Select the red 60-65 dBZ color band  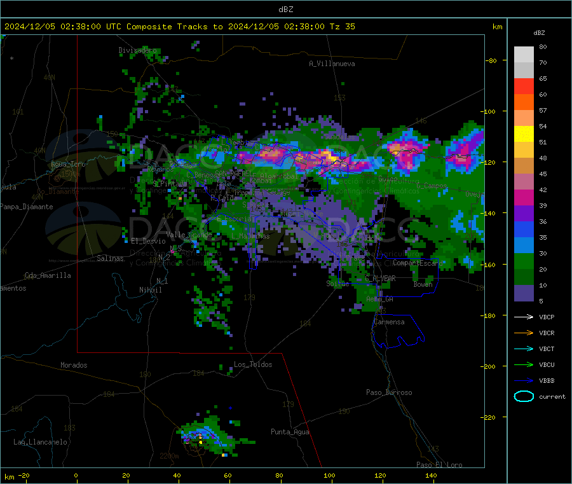coord(524,86)
